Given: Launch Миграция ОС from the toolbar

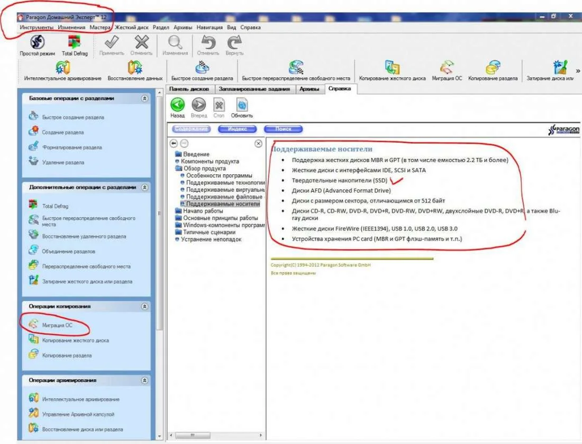Looking at the screenshot, I should click(447, 71).
